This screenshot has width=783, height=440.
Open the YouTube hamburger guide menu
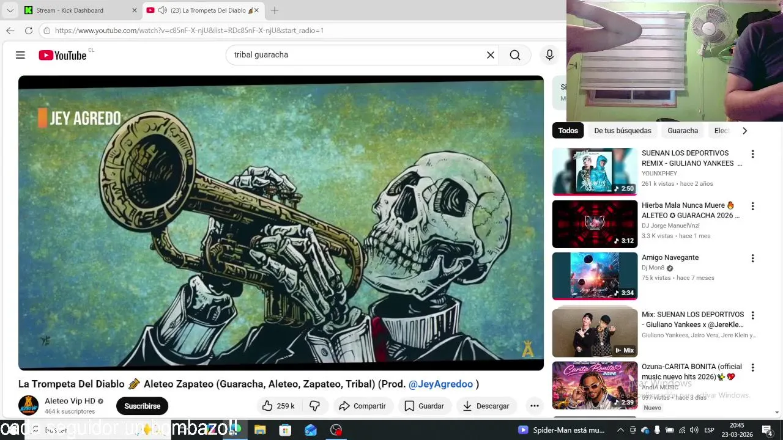tap(20, 55)
